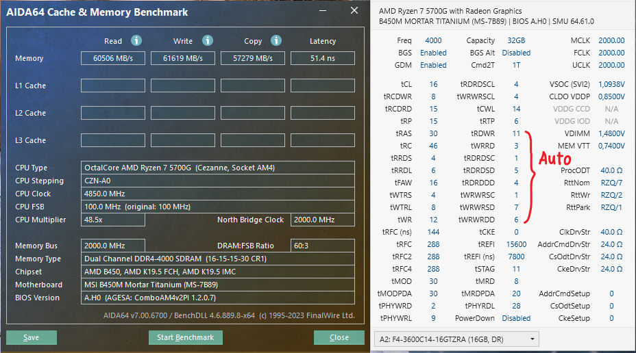Click tREFI value 15600
636x353 pixels.
pos(516,244)
